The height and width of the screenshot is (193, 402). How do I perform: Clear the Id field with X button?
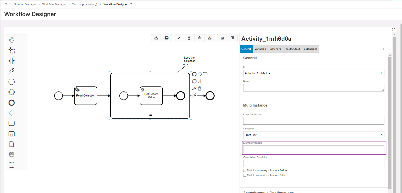pos(381,73)
